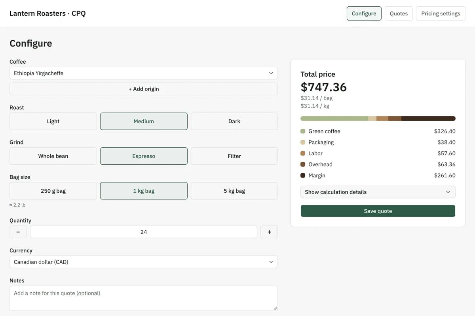The width and height of the screenshot is (475, 316).
Task: Click the Packaging amount $38.40
Action: click(x=446, y=142)
